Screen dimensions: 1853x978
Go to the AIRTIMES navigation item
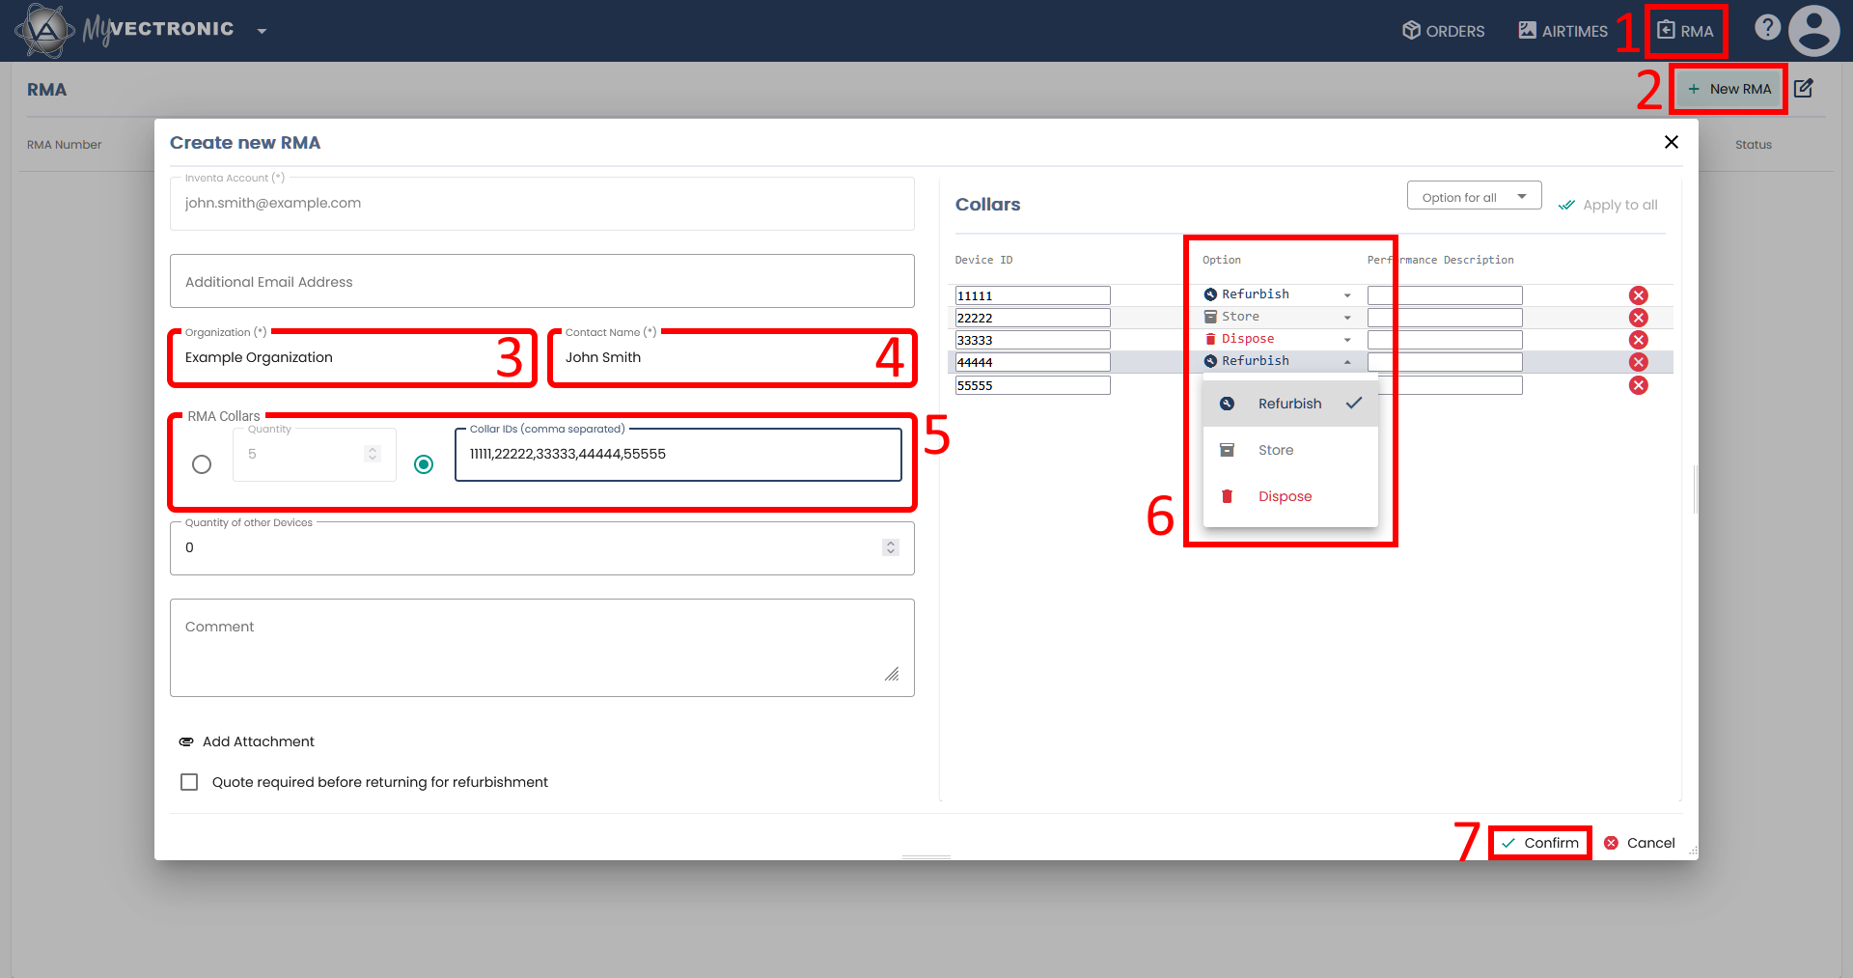(x=1563, y=31)
